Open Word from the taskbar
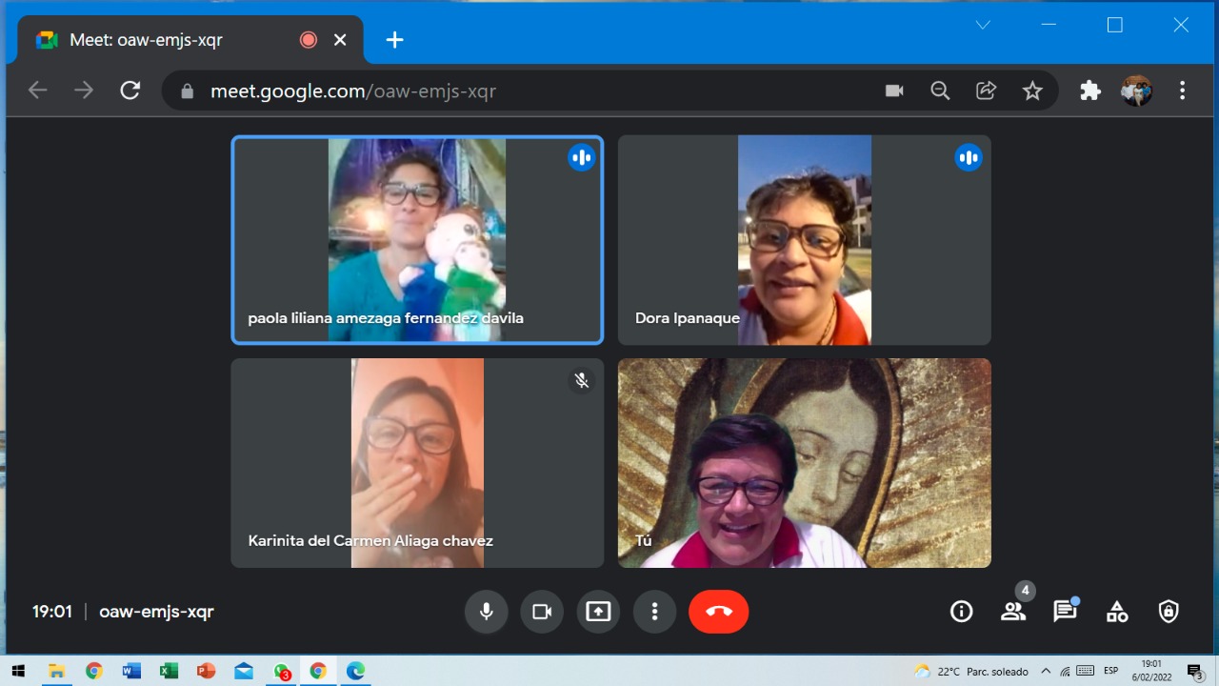Image resolution: width=1219 pixels, height=686 pixels. point(131,671)
